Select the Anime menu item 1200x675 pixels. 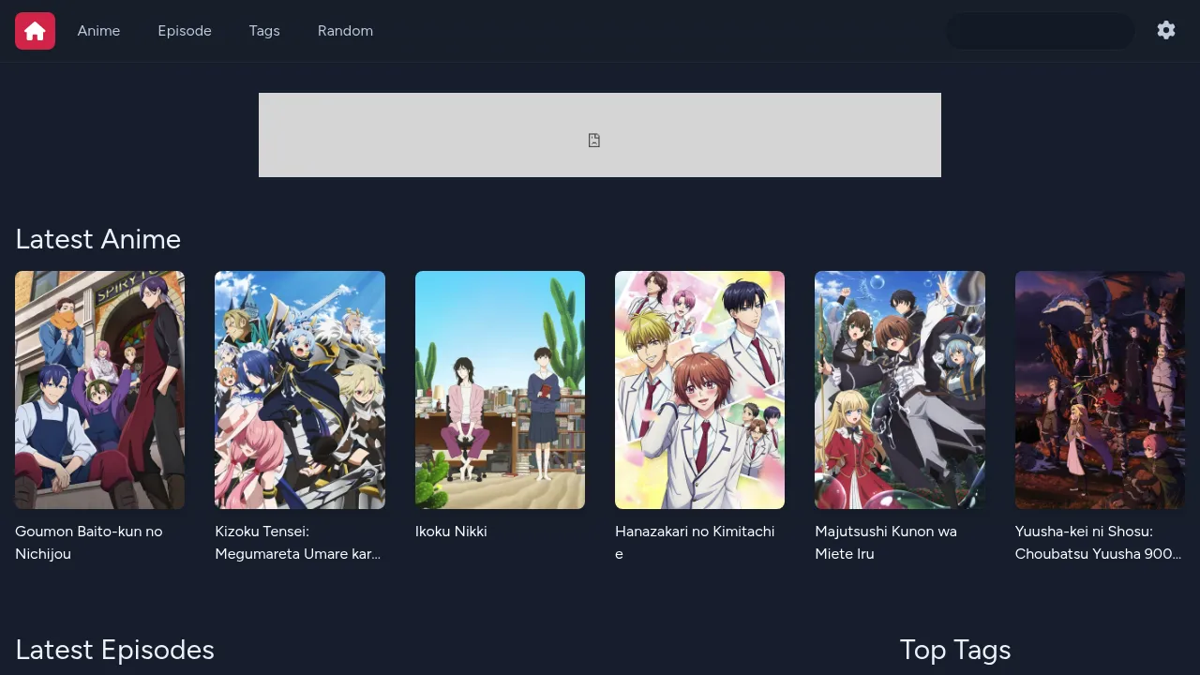[x=98, y=30]
